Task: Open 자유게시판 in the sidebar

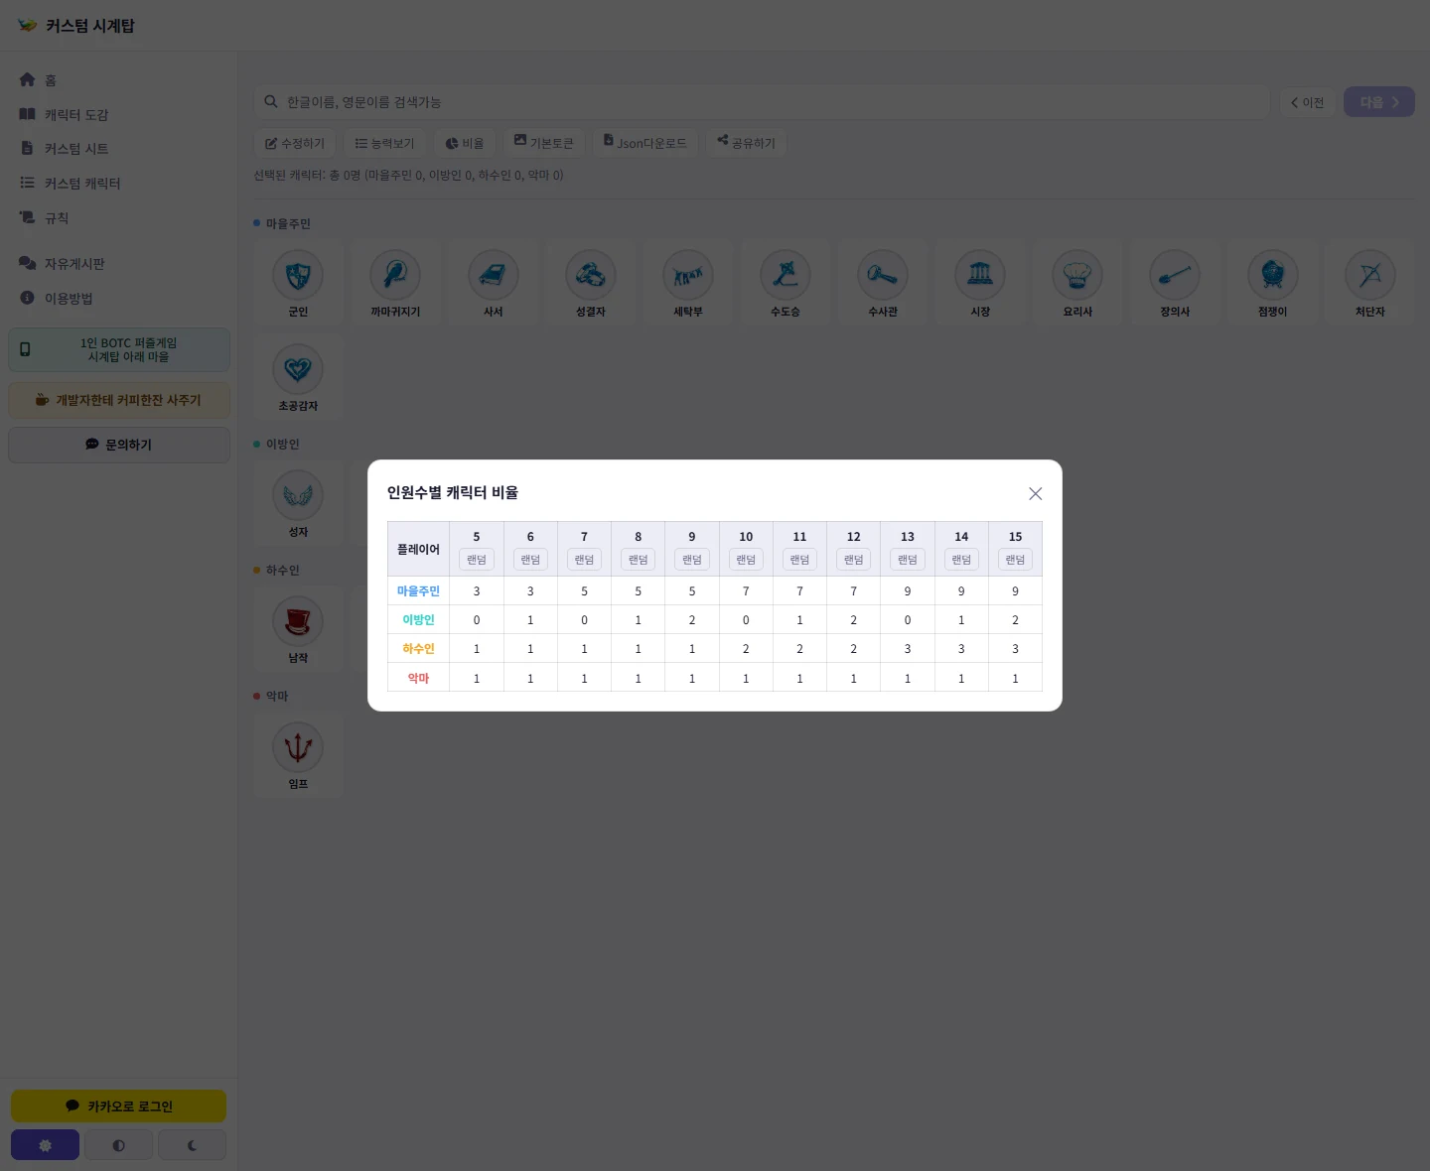Action: point(119,264)
